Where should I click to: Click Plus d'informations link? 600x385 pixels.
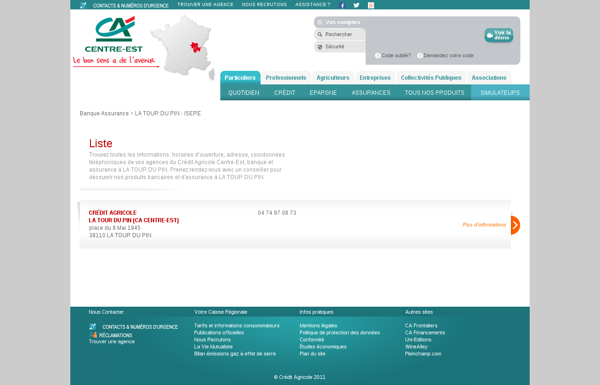click(484, 225)
